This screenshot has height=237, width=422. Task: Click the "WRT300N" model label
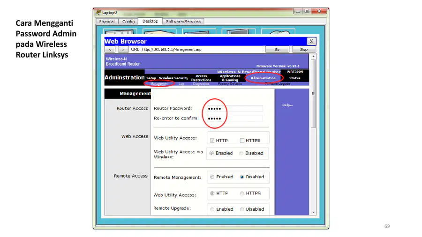point(295,72)
